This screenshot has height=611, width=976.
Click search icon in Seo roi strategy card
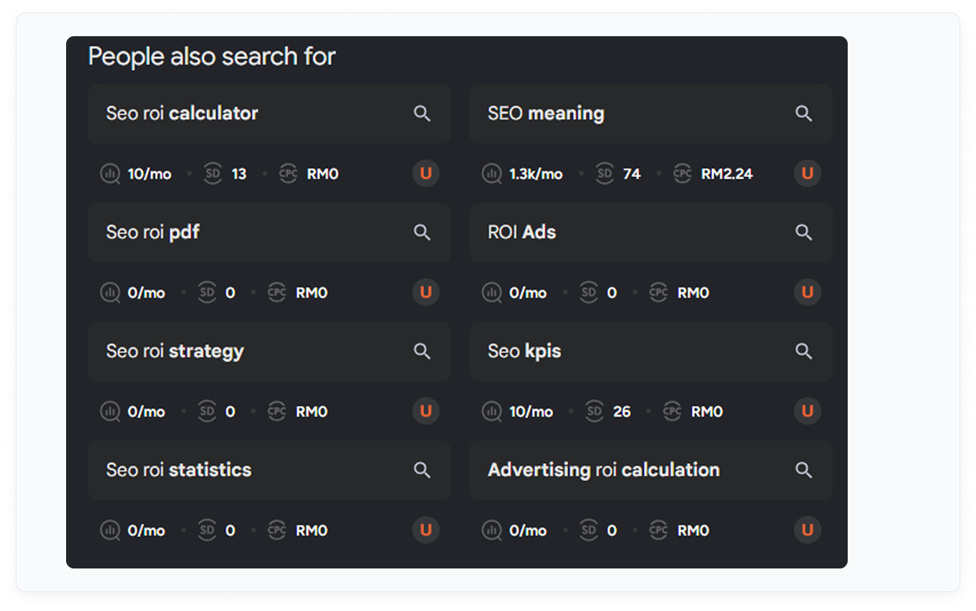[423, 351]
